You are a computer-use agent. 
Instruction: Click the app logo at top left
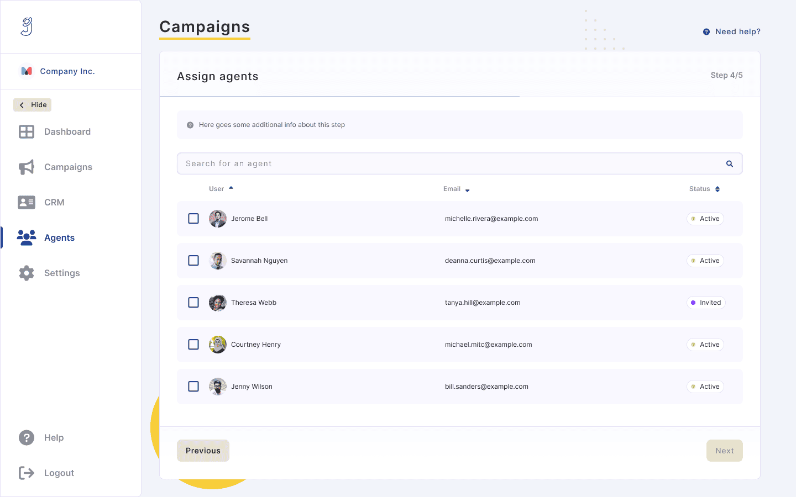tap(26, 26)
